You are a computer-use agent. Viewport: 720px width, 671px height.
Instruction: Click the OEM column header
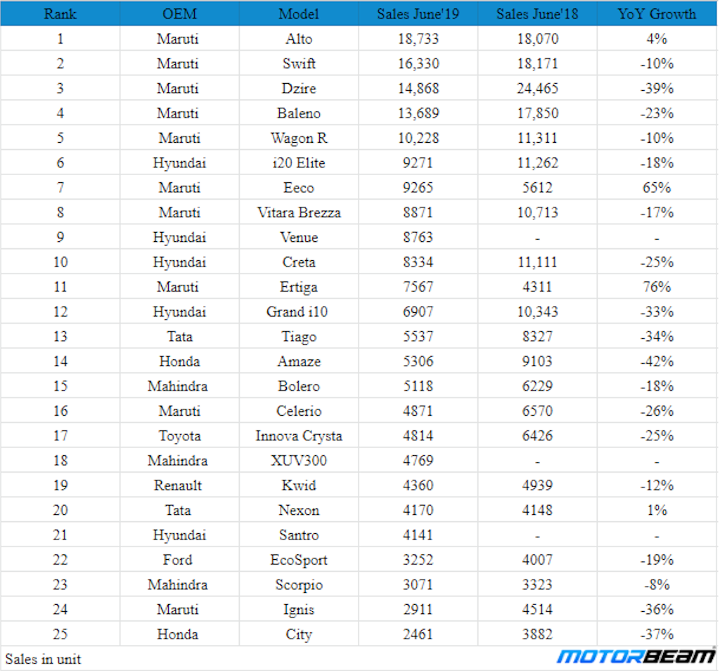[x=179, y=14]
